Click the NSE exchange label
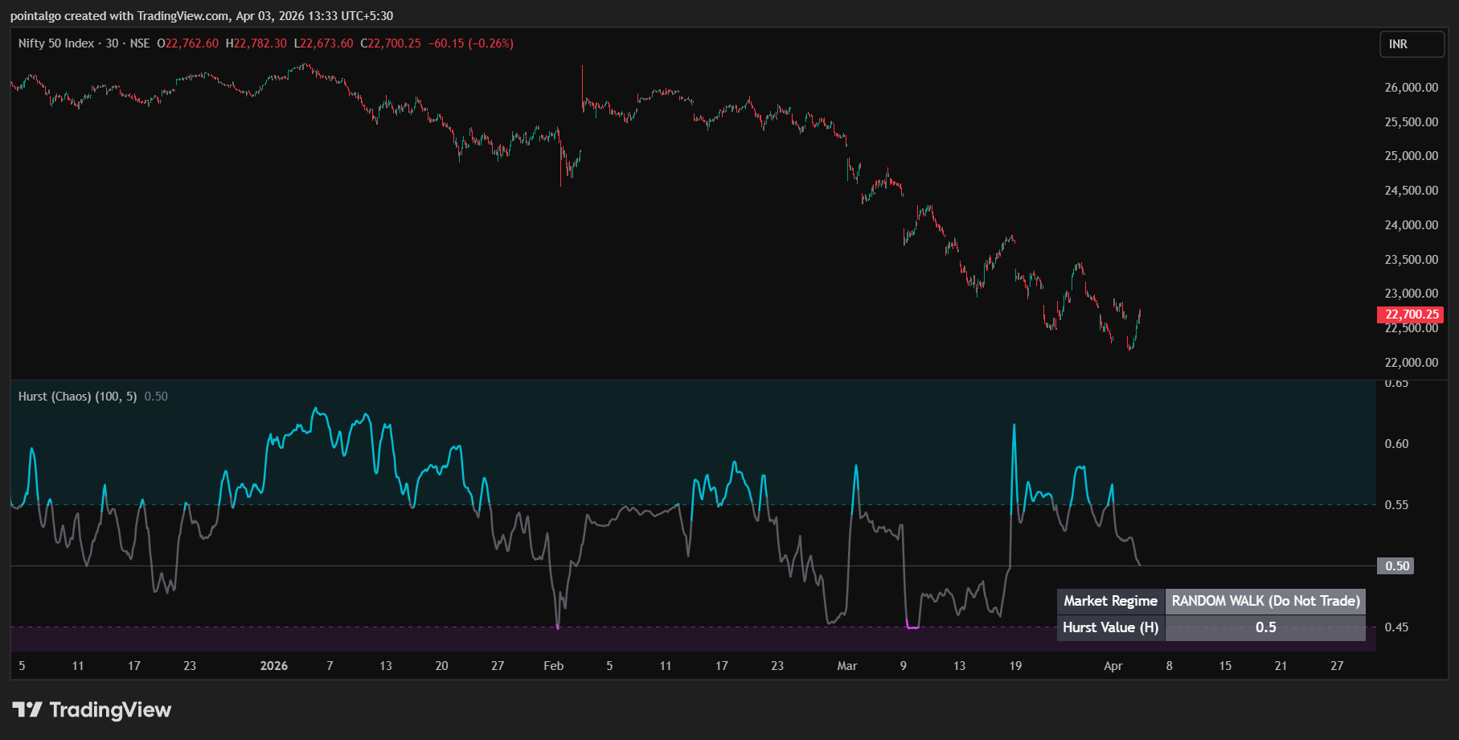Viewport: 1459px width, 740px height. click(141, 45)
